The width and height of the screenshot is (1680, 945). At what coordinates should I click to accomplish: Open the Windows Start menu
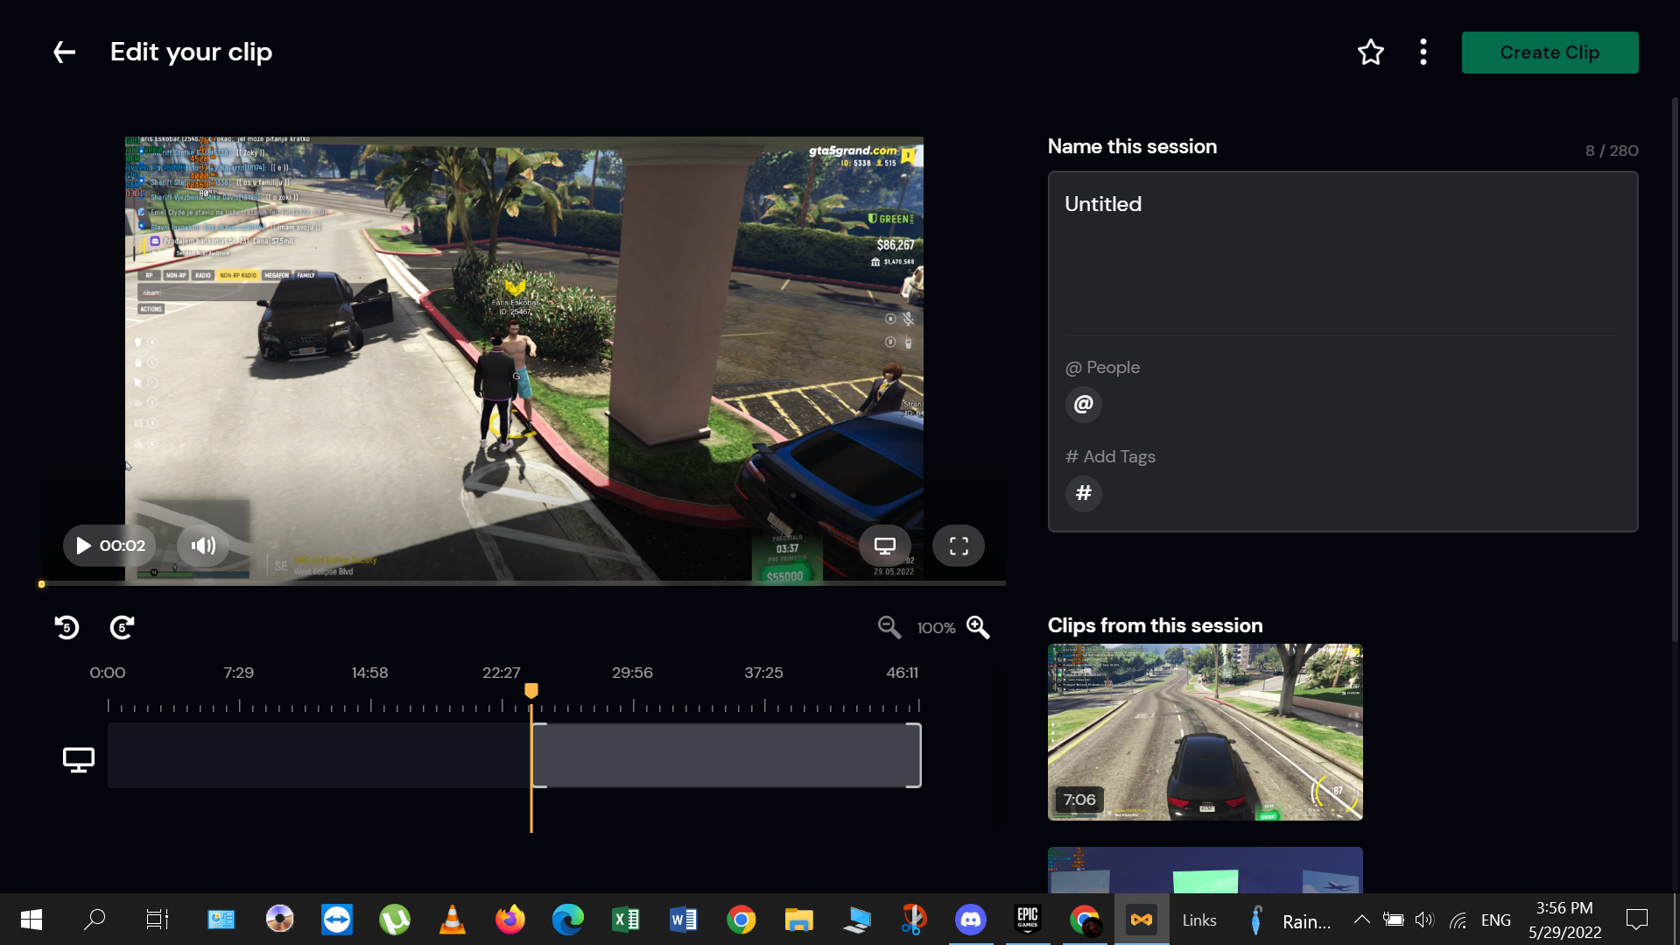(x=32, y=920)
